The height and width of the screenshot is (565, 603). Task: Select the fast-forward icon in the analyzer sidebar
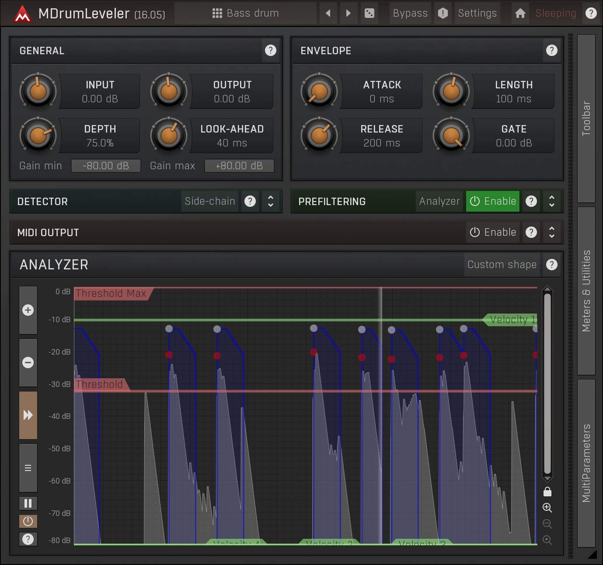click(x=28, y=415)
